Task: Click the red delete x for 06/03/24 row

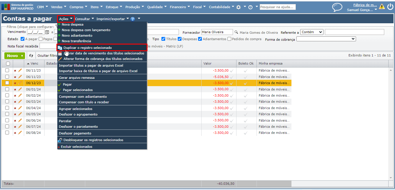Action: (x=15, y=102)
